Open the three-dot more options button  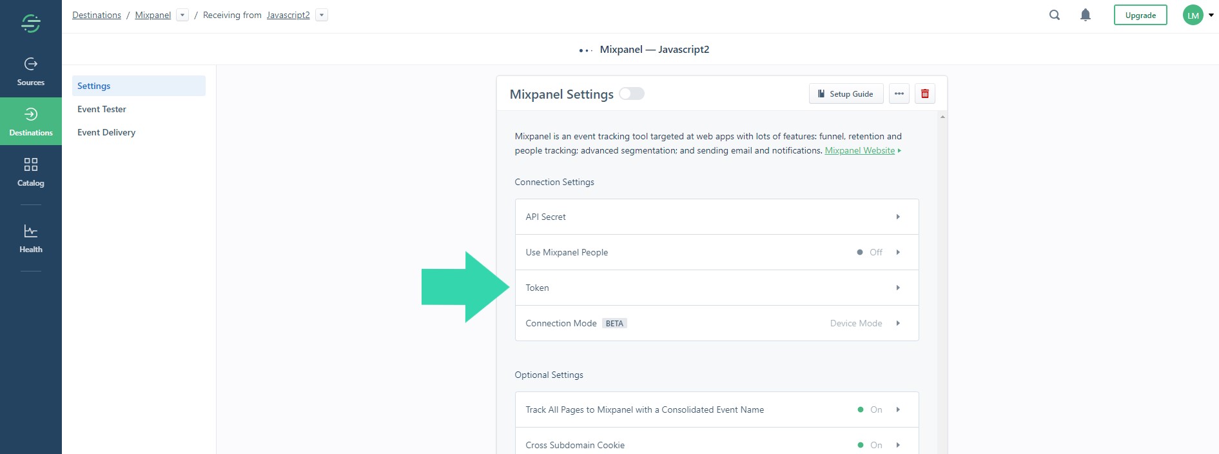click(899, 94)
